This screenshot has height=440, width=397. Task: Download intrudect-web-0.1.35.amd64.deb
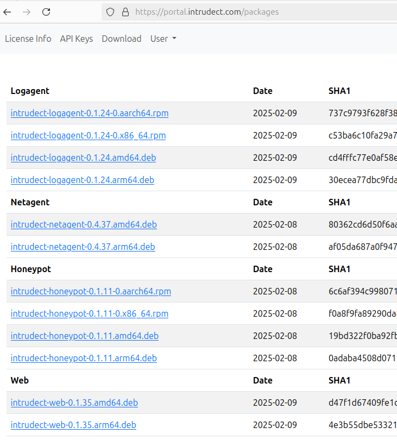[x=74, y=403]
